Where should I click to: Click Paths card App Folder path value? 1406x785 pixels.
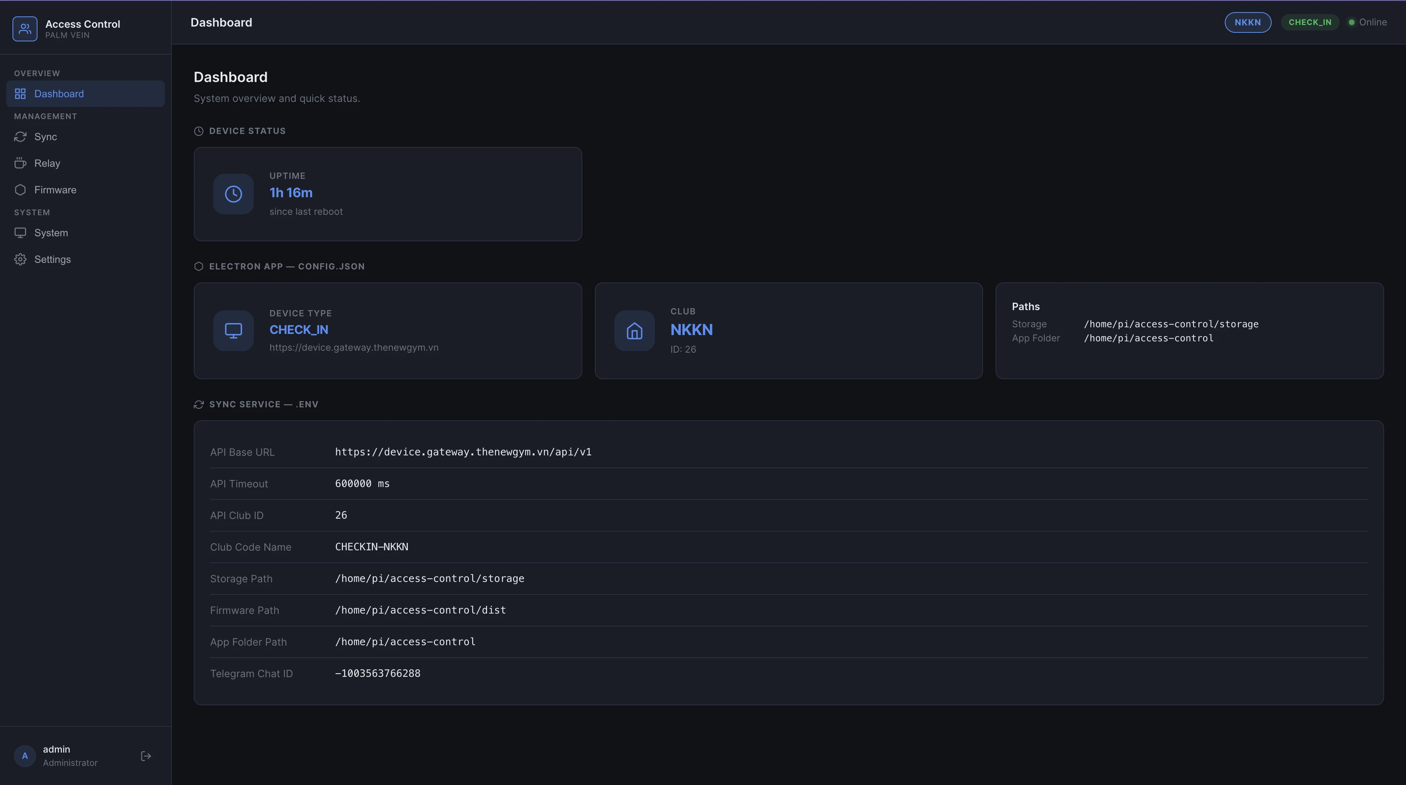click(x=1148, y=339)
